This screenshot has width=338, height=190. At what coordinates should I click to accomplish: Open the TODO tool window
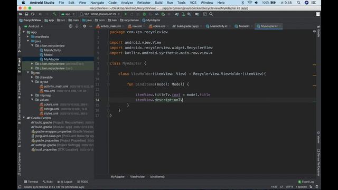[82, 182]
